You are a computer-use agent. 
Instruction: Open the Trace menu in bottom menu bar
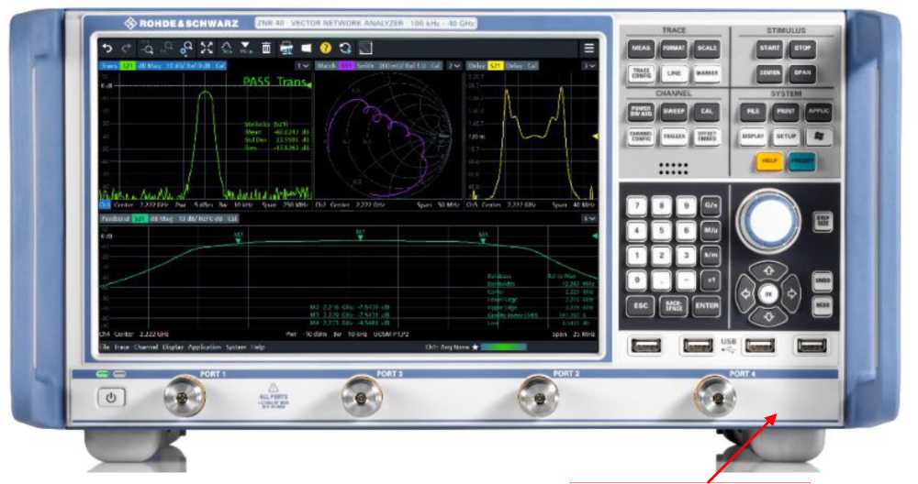click(122, 348)
